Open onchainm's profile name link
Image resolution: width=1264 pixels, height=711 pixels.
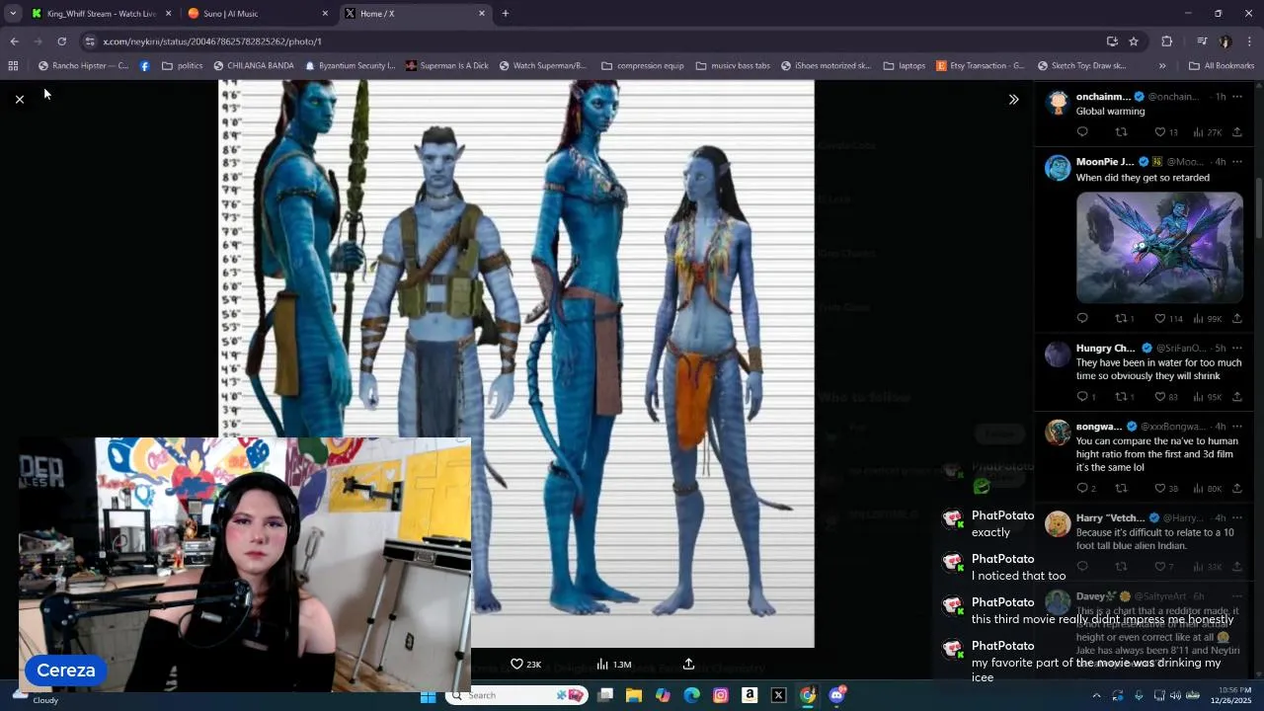click(1103, 97)
